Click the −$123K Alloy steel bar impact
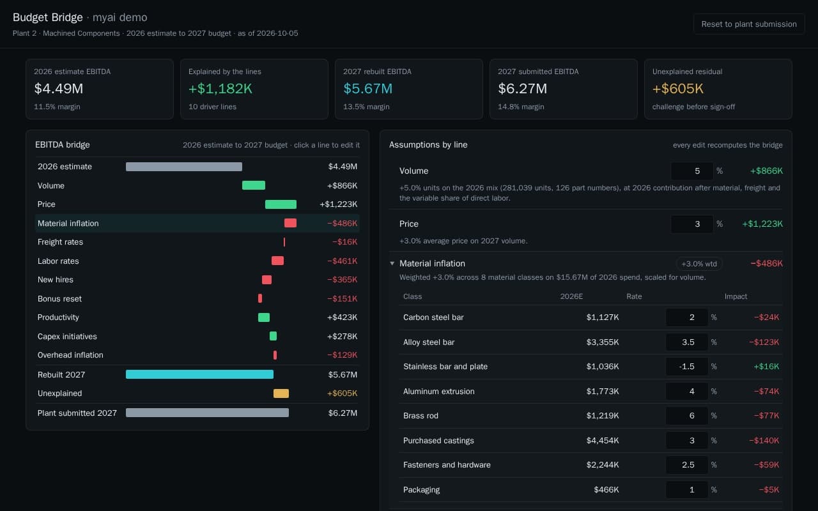Viewport: 818px width, 511px height. pyautogui.click(x=764, y=342)
